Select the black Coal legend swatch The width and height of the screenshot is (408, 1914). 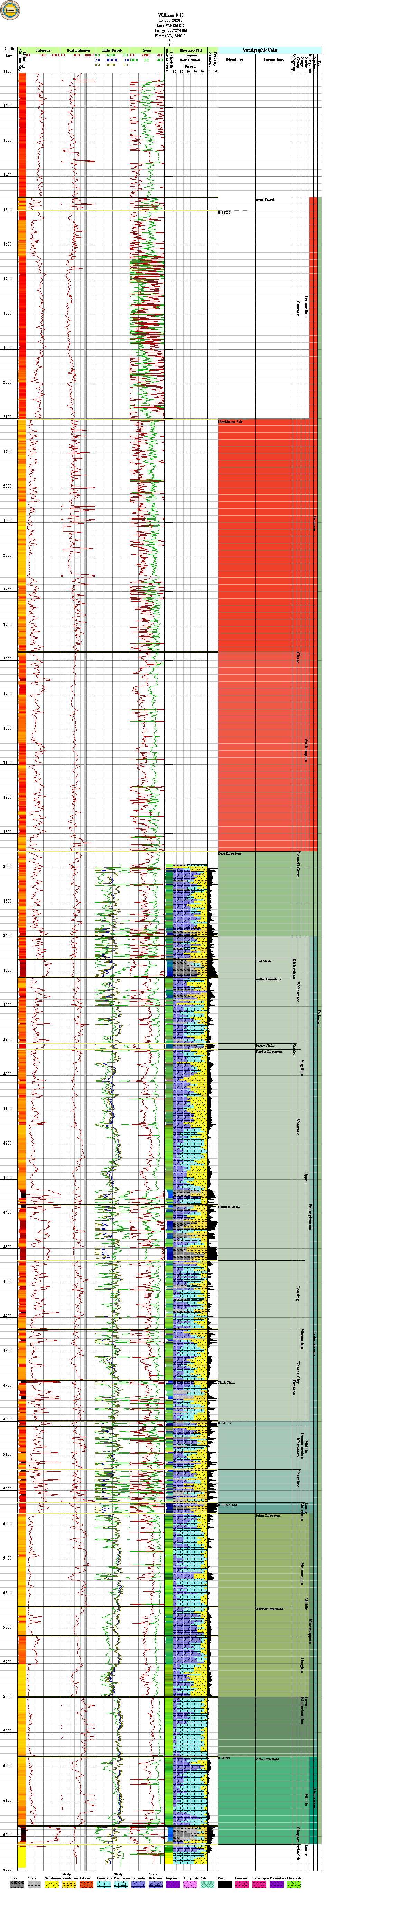224,1885
